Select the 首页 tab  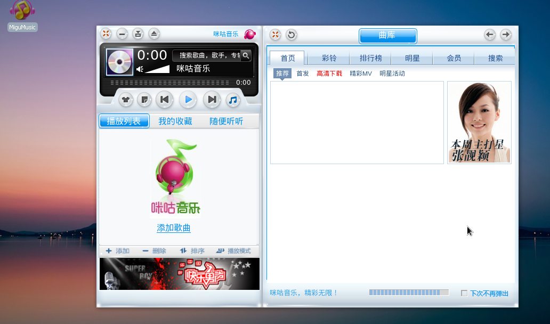click(x=288, y=58)
